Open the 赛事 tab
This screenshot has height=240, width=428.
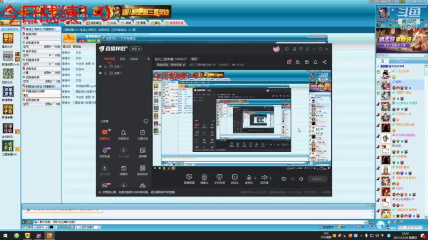tap(141, 23)
